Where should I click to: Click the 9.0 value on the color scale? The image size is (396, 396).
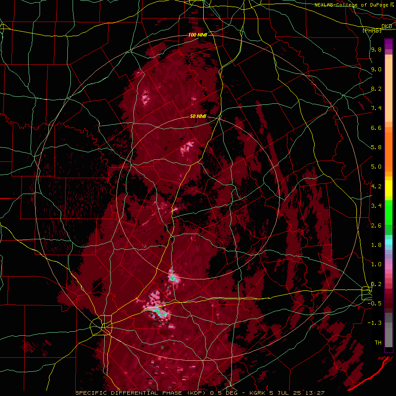point(376,69)
